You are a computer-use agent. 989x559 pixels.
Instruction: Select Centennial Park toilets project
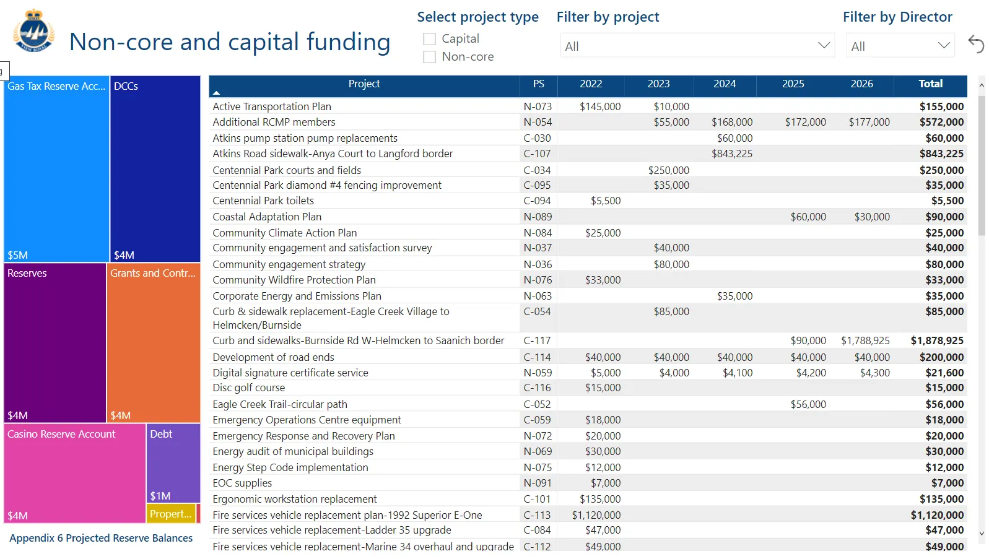pos(588,201)
